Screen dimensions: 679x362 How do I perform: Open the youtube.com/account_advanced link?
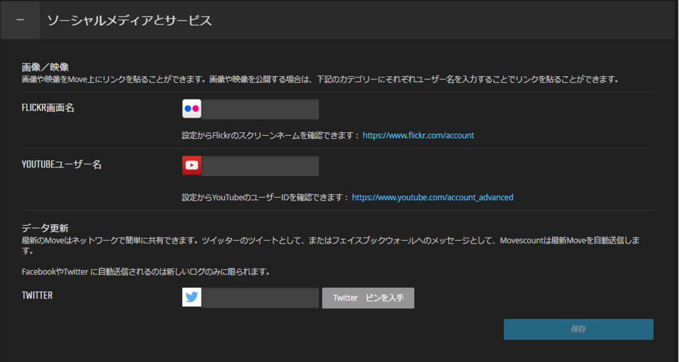coord(432,197)
